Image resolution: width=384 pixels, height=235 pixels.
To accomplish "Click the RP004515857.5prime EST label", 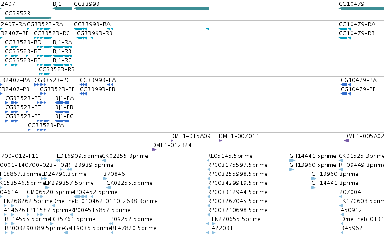I will 100,210.
